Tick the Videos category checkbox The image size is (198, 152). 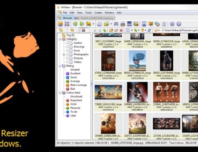(x=68, y=62)
